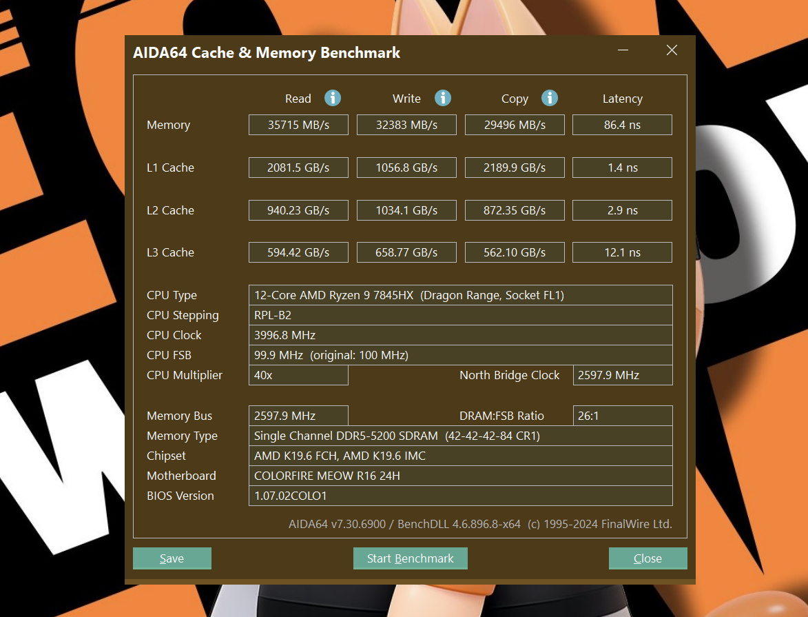808x617 pixels.
Task: Select L3 Cache write 658.77 GB/s
Action: coord(406,252)
